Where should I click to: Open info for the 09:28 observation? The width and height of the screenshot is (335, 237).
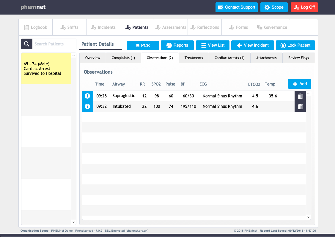tap(87, 96)
